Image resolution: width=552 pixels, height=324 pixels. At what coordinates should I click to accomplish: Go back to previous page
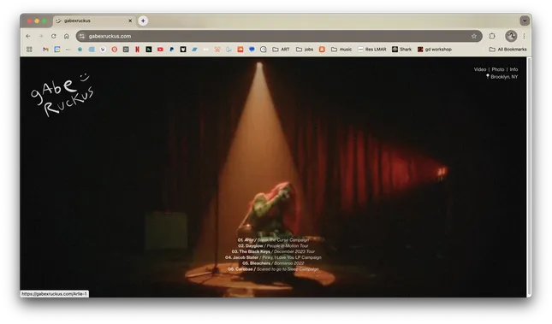point(28,36)
